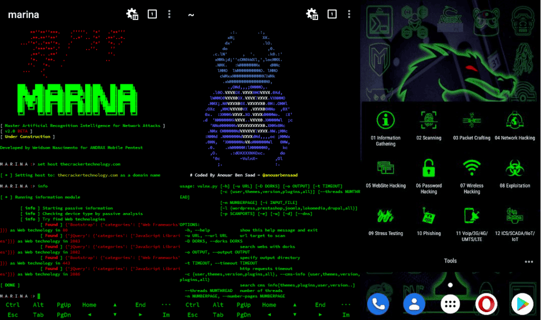Click marina terminal title
This screenshot has width=541, height=320.
[x=23, y=14]
